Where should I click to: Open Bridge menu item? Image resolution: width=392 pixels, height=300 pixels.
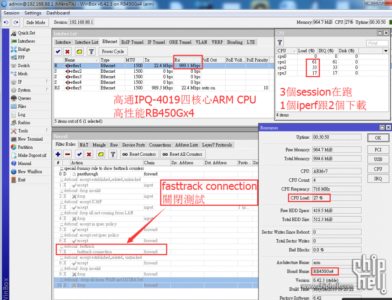24,50
